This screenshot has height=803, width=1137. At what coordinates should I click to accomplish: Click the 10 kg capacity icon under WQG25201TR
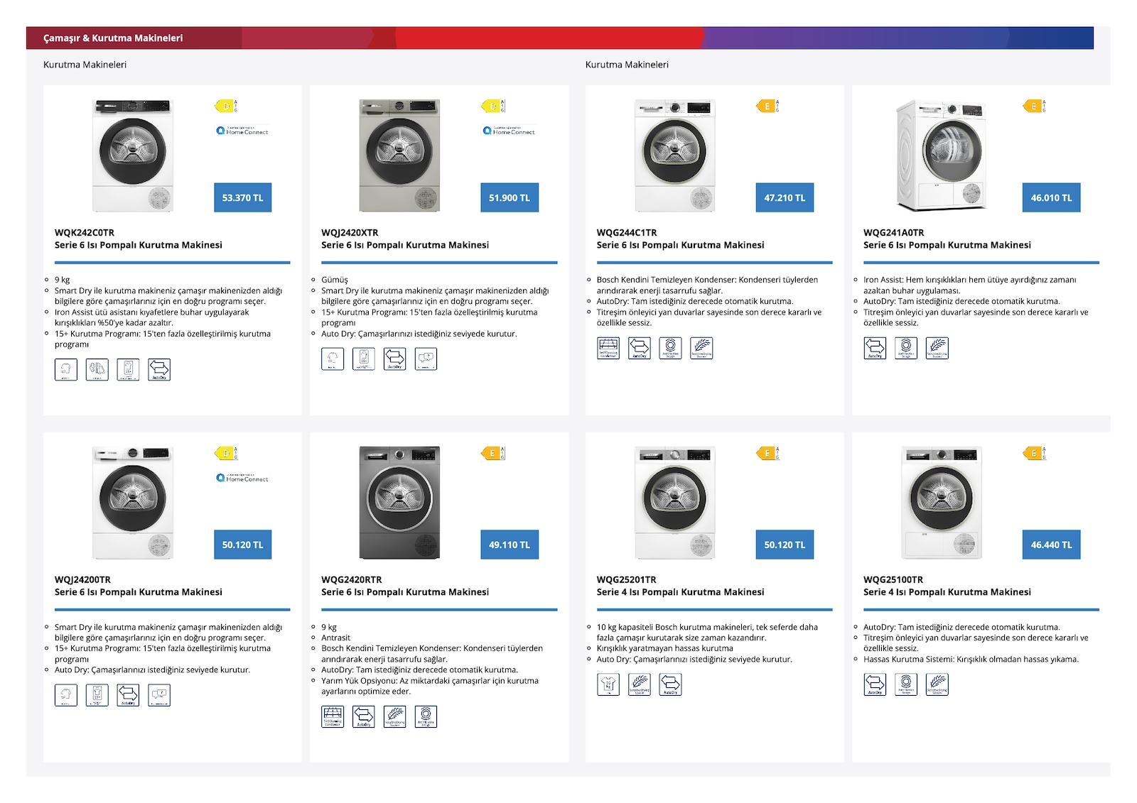tap(608, 684)
